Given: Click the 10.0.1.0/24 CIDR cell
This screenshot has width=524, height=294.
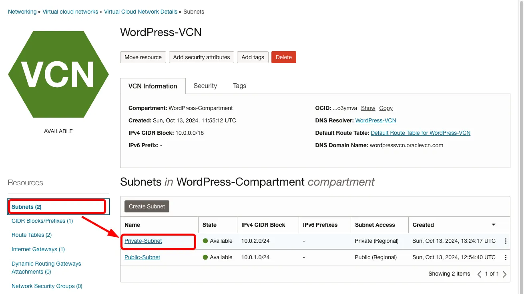Looking at the screenshot, I should (255, 257).
